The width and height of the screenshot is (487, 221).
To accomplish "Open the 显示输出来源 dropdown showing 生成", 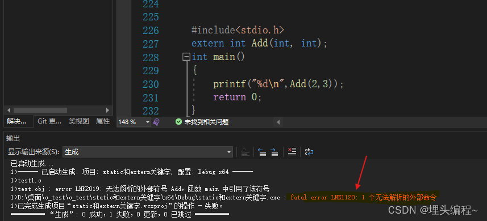I will click(148, 152).
